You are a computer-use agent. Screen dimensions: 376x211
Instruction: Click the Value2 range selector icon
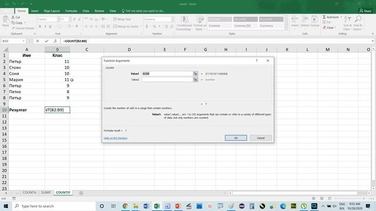point(196,80)
